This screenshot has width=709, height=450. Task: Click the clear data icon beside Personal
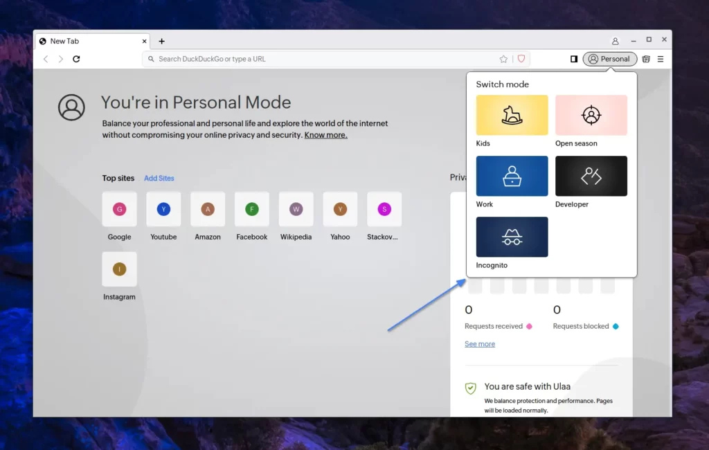point(646,59)
